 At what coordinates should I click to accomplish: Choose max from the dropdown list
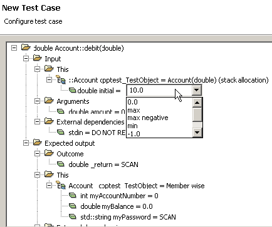(159, 110)
